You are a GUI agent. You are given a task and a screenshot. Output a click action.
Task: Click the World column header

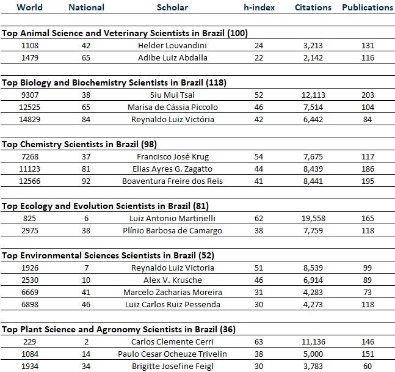click(x=29, y=7)
